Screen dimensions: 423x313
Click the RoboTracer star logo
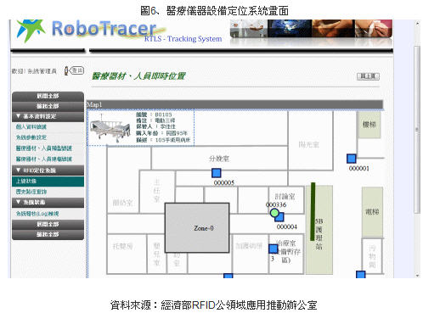pos(31,30)
